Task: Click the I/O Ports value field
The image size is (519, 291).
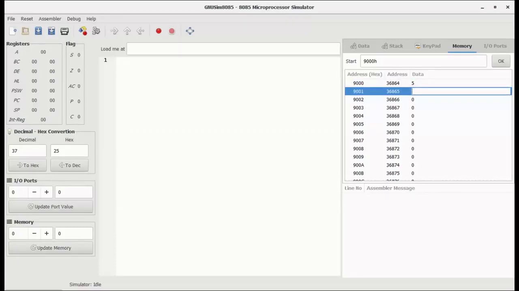Action: pyautogui.click(x=74, y=192)
